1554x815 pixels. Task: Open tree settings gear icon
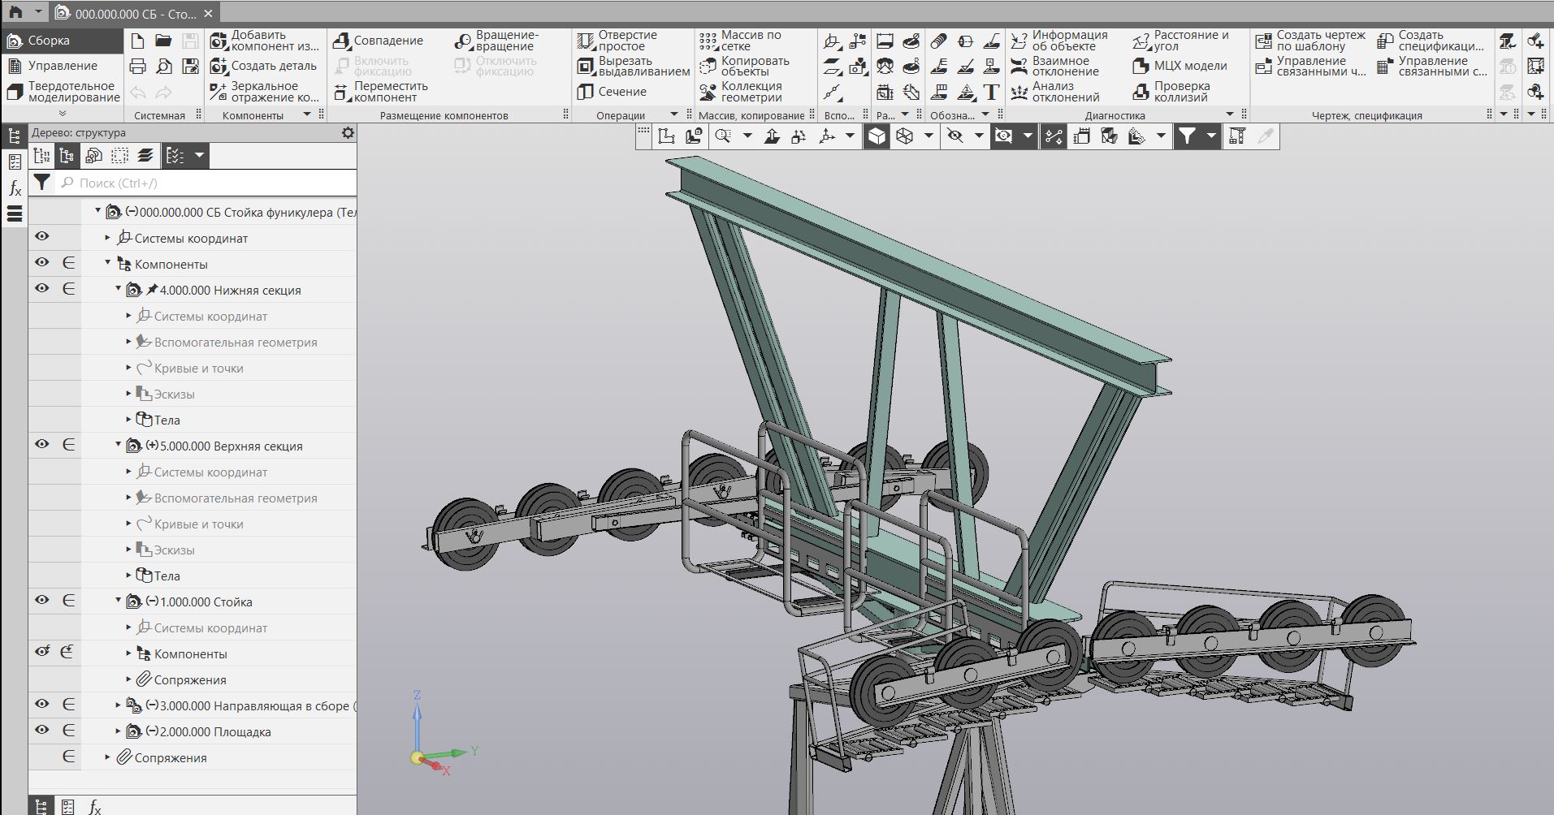pyautogui.click(x=348, y=132)
